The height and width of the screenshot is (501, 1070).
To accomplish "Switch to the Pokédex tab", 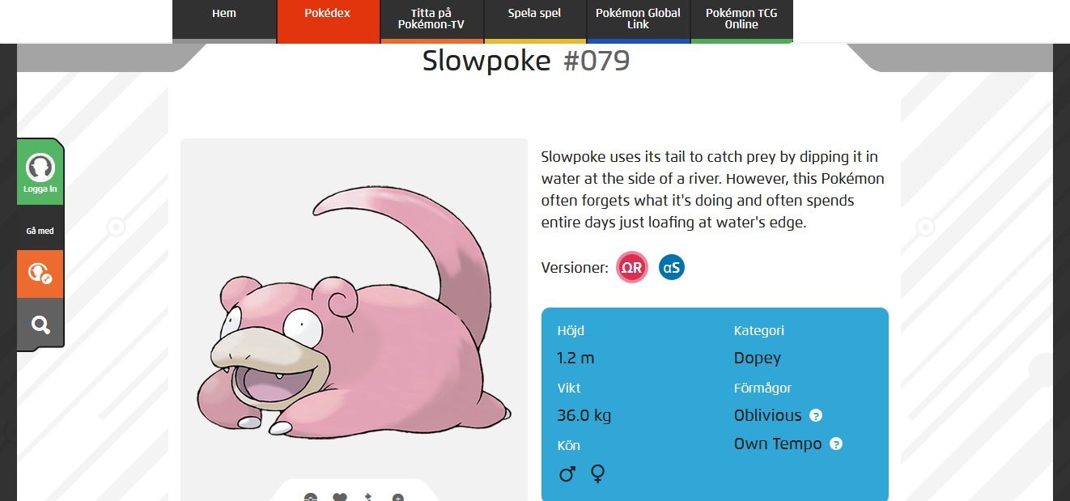I will [328, 14].
